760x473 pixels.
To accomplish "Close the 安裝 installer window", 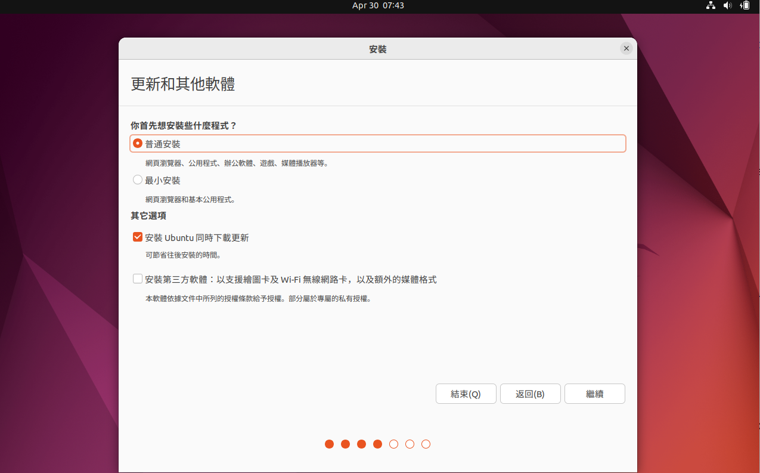I will click(x=626, y=49).
